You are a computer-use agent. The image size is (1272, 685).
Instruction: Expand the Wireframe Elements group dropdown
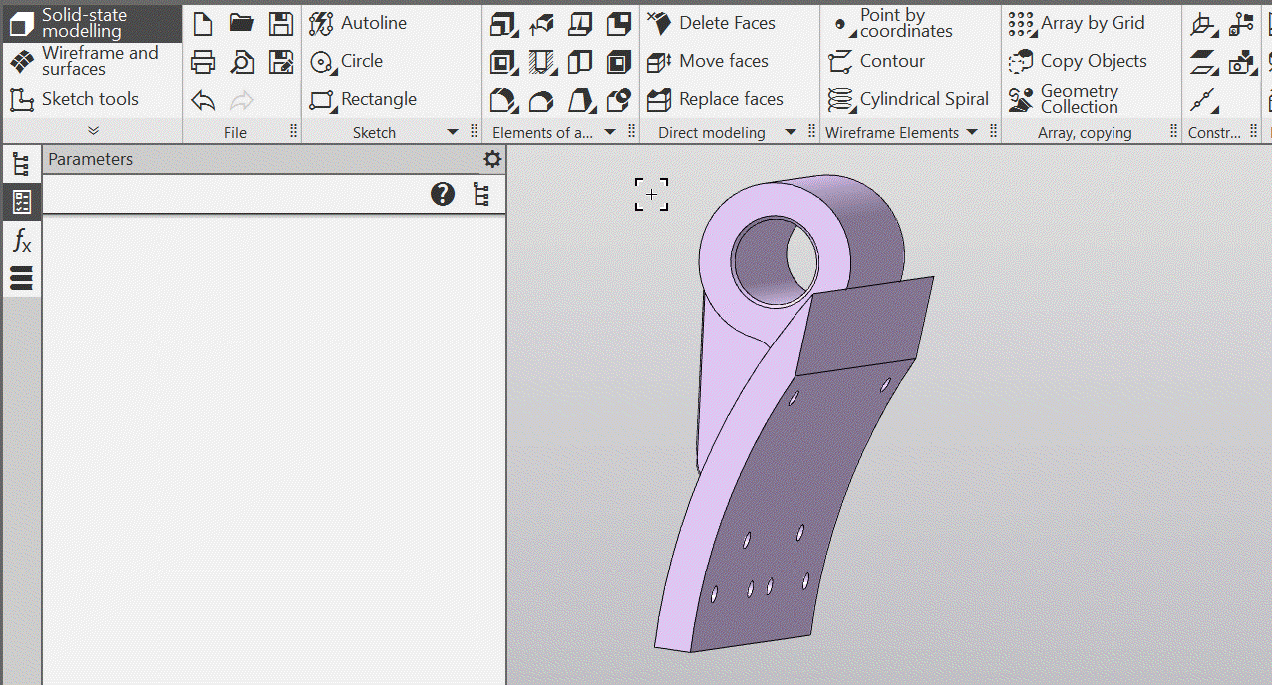click(x=972, y=132)
